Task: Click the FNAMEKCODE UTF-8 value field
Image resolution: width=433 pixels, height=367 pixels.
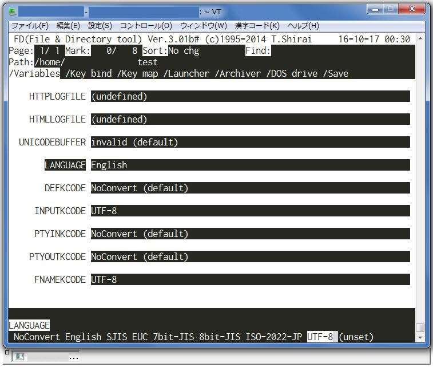Action: tap(250, 279)
